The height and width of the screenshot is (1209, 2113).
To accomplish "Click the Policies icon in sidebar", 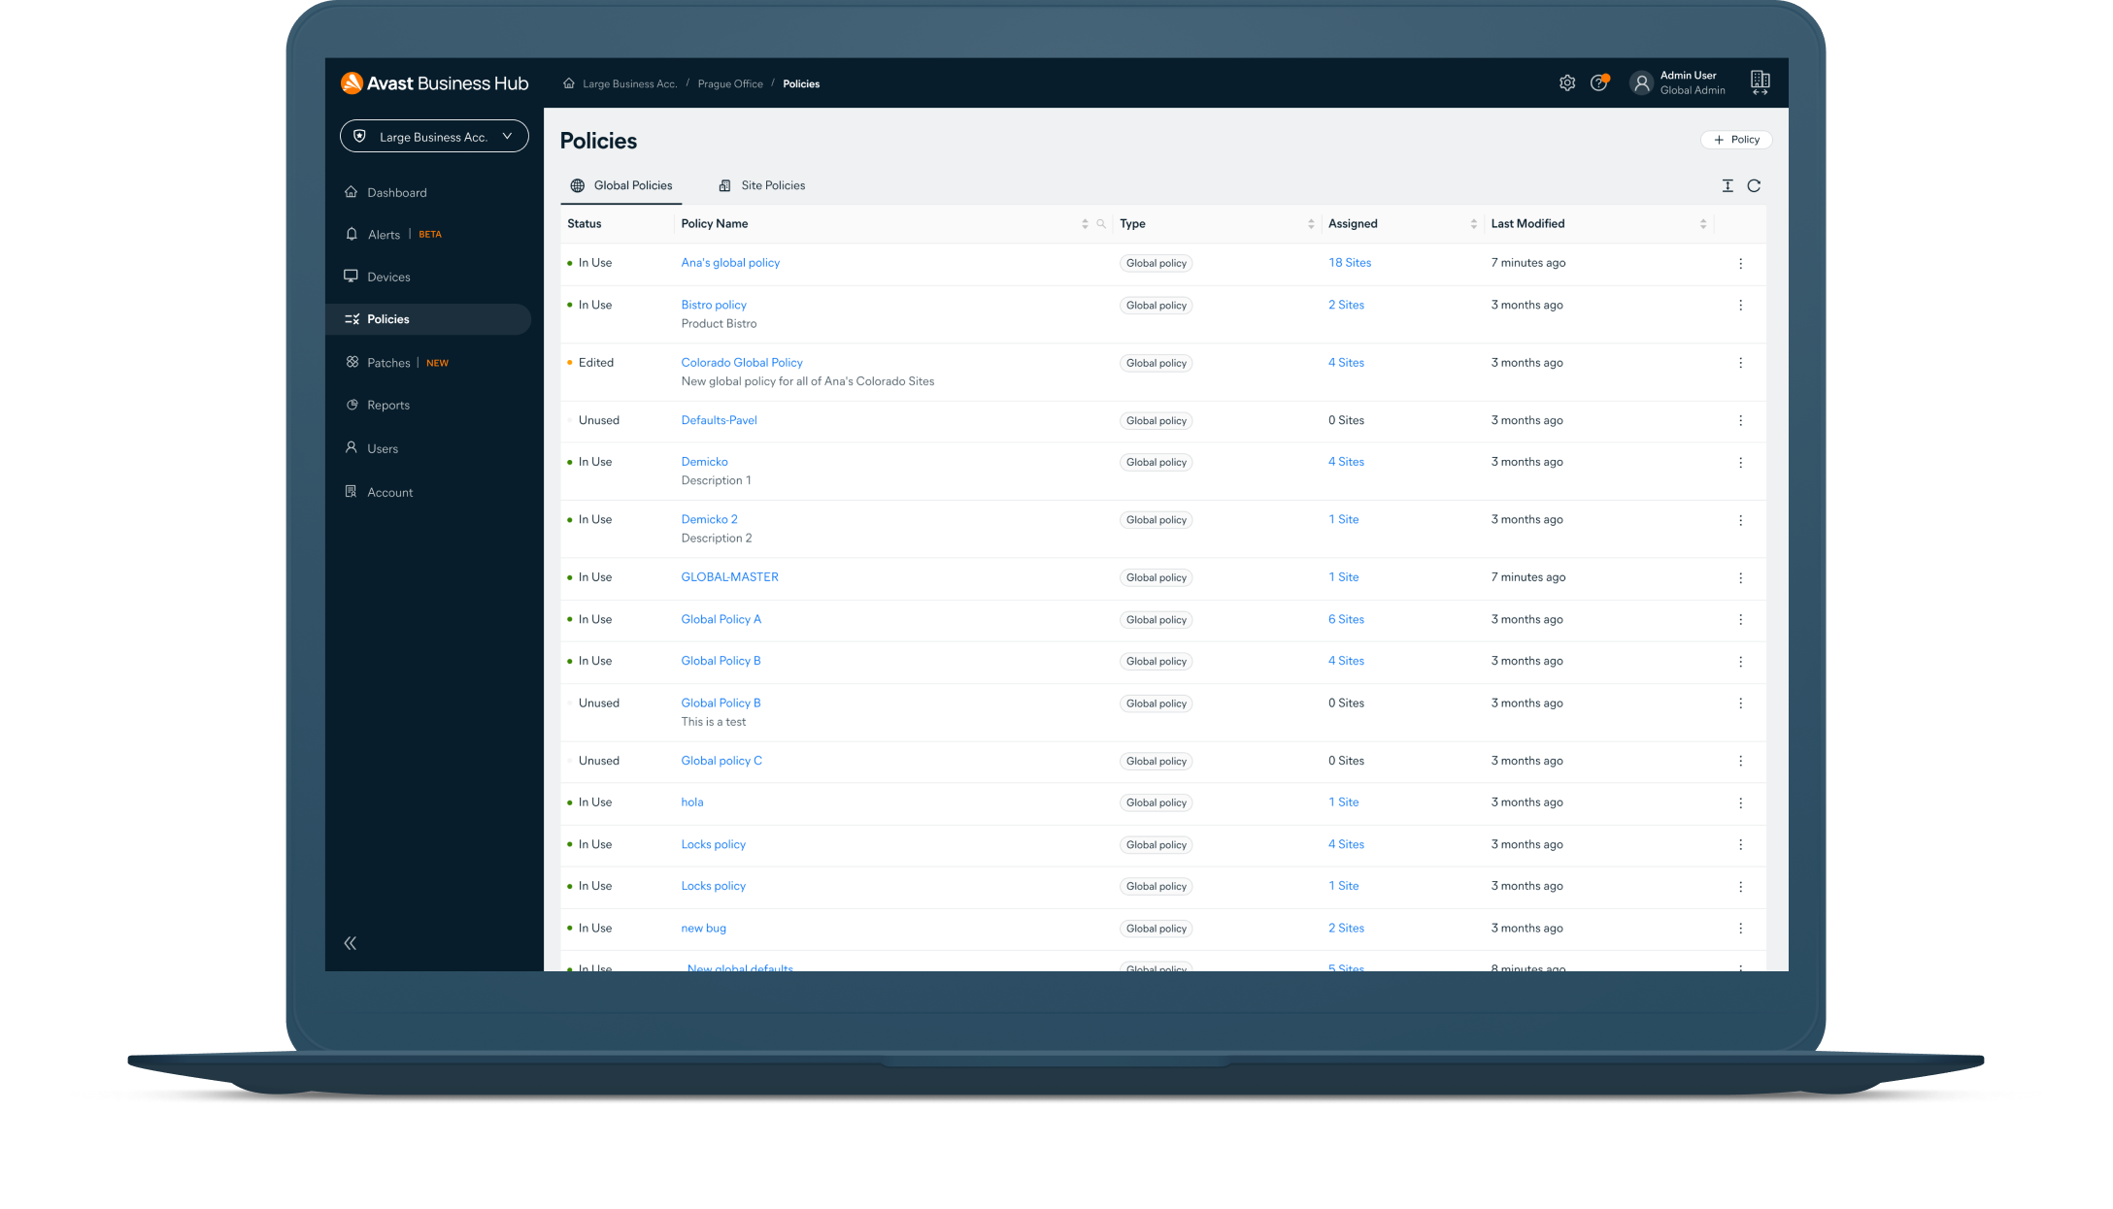I will [352, 319].
